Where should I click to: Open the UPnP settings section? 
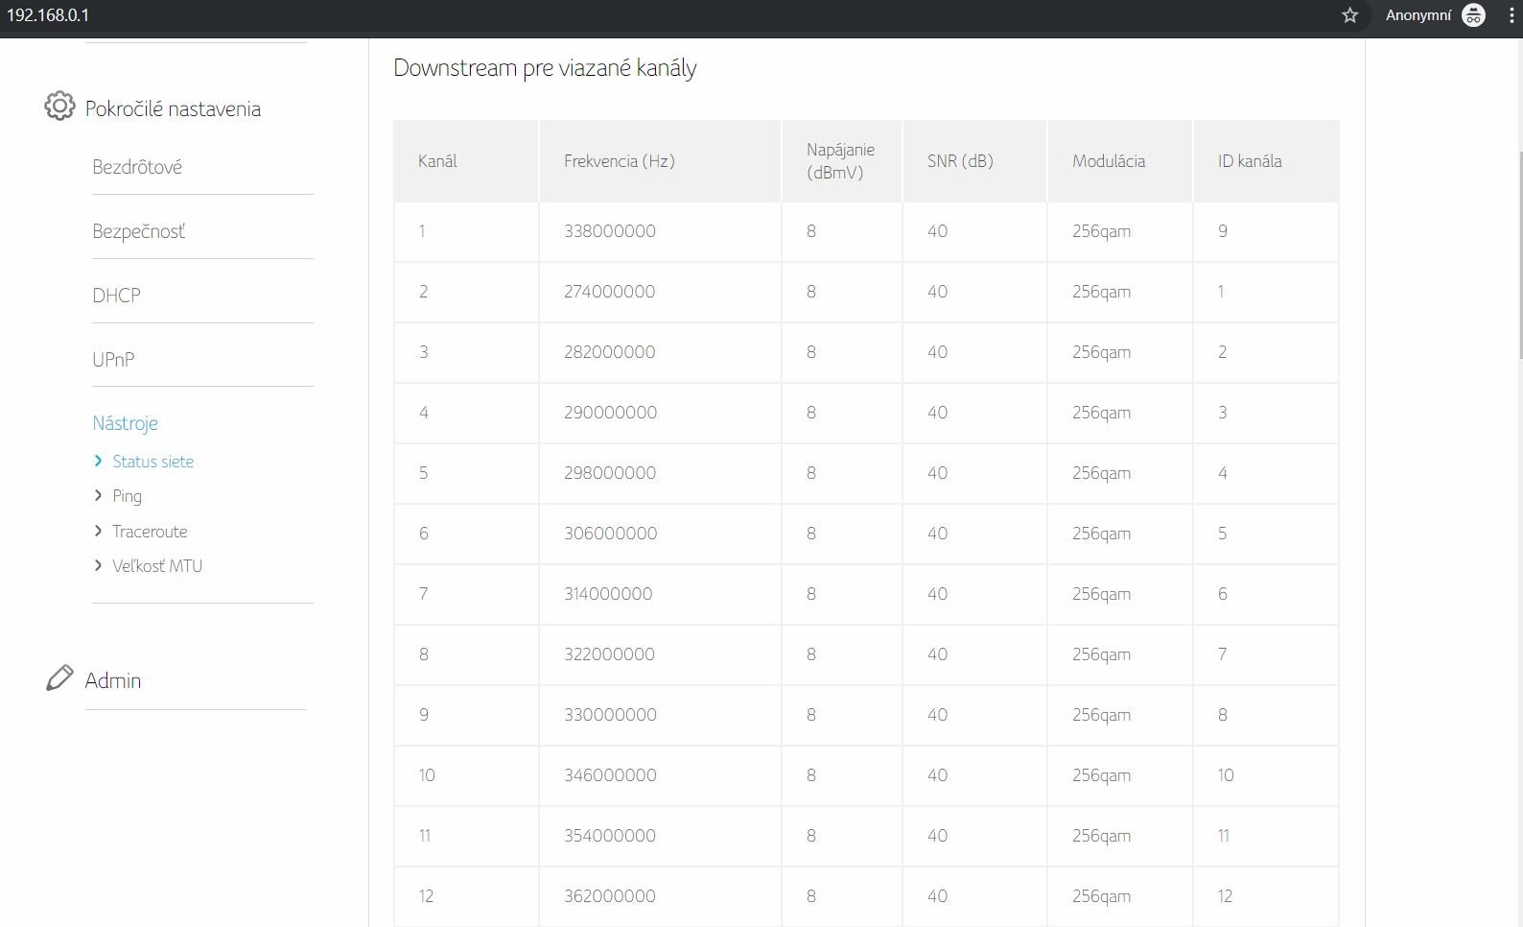coord(113,360)
